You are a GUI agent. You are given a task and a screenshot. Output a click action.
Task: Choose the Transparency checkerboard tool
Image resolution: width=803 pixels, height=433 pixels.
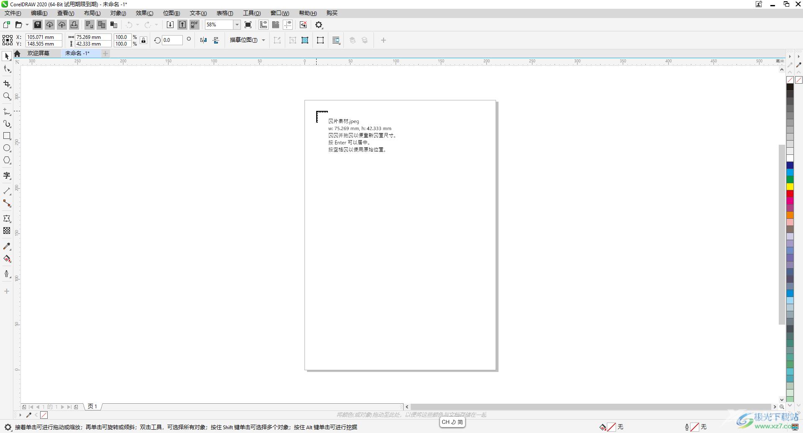pyautogui.click(x=7, y=231)
